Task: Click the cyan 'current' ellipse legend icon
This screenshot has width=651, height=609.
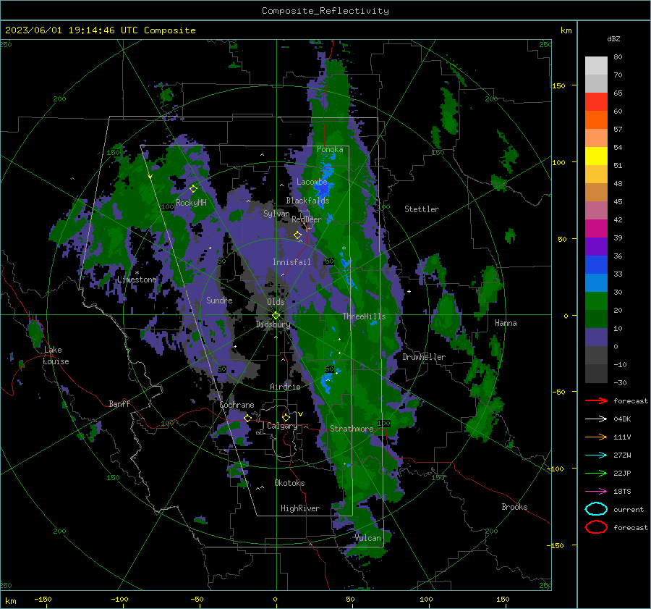Action: (596, 509)
